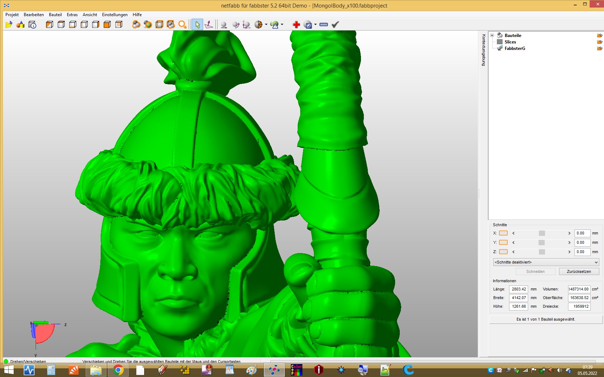Toggle the X cut plane button

[503, 233]
